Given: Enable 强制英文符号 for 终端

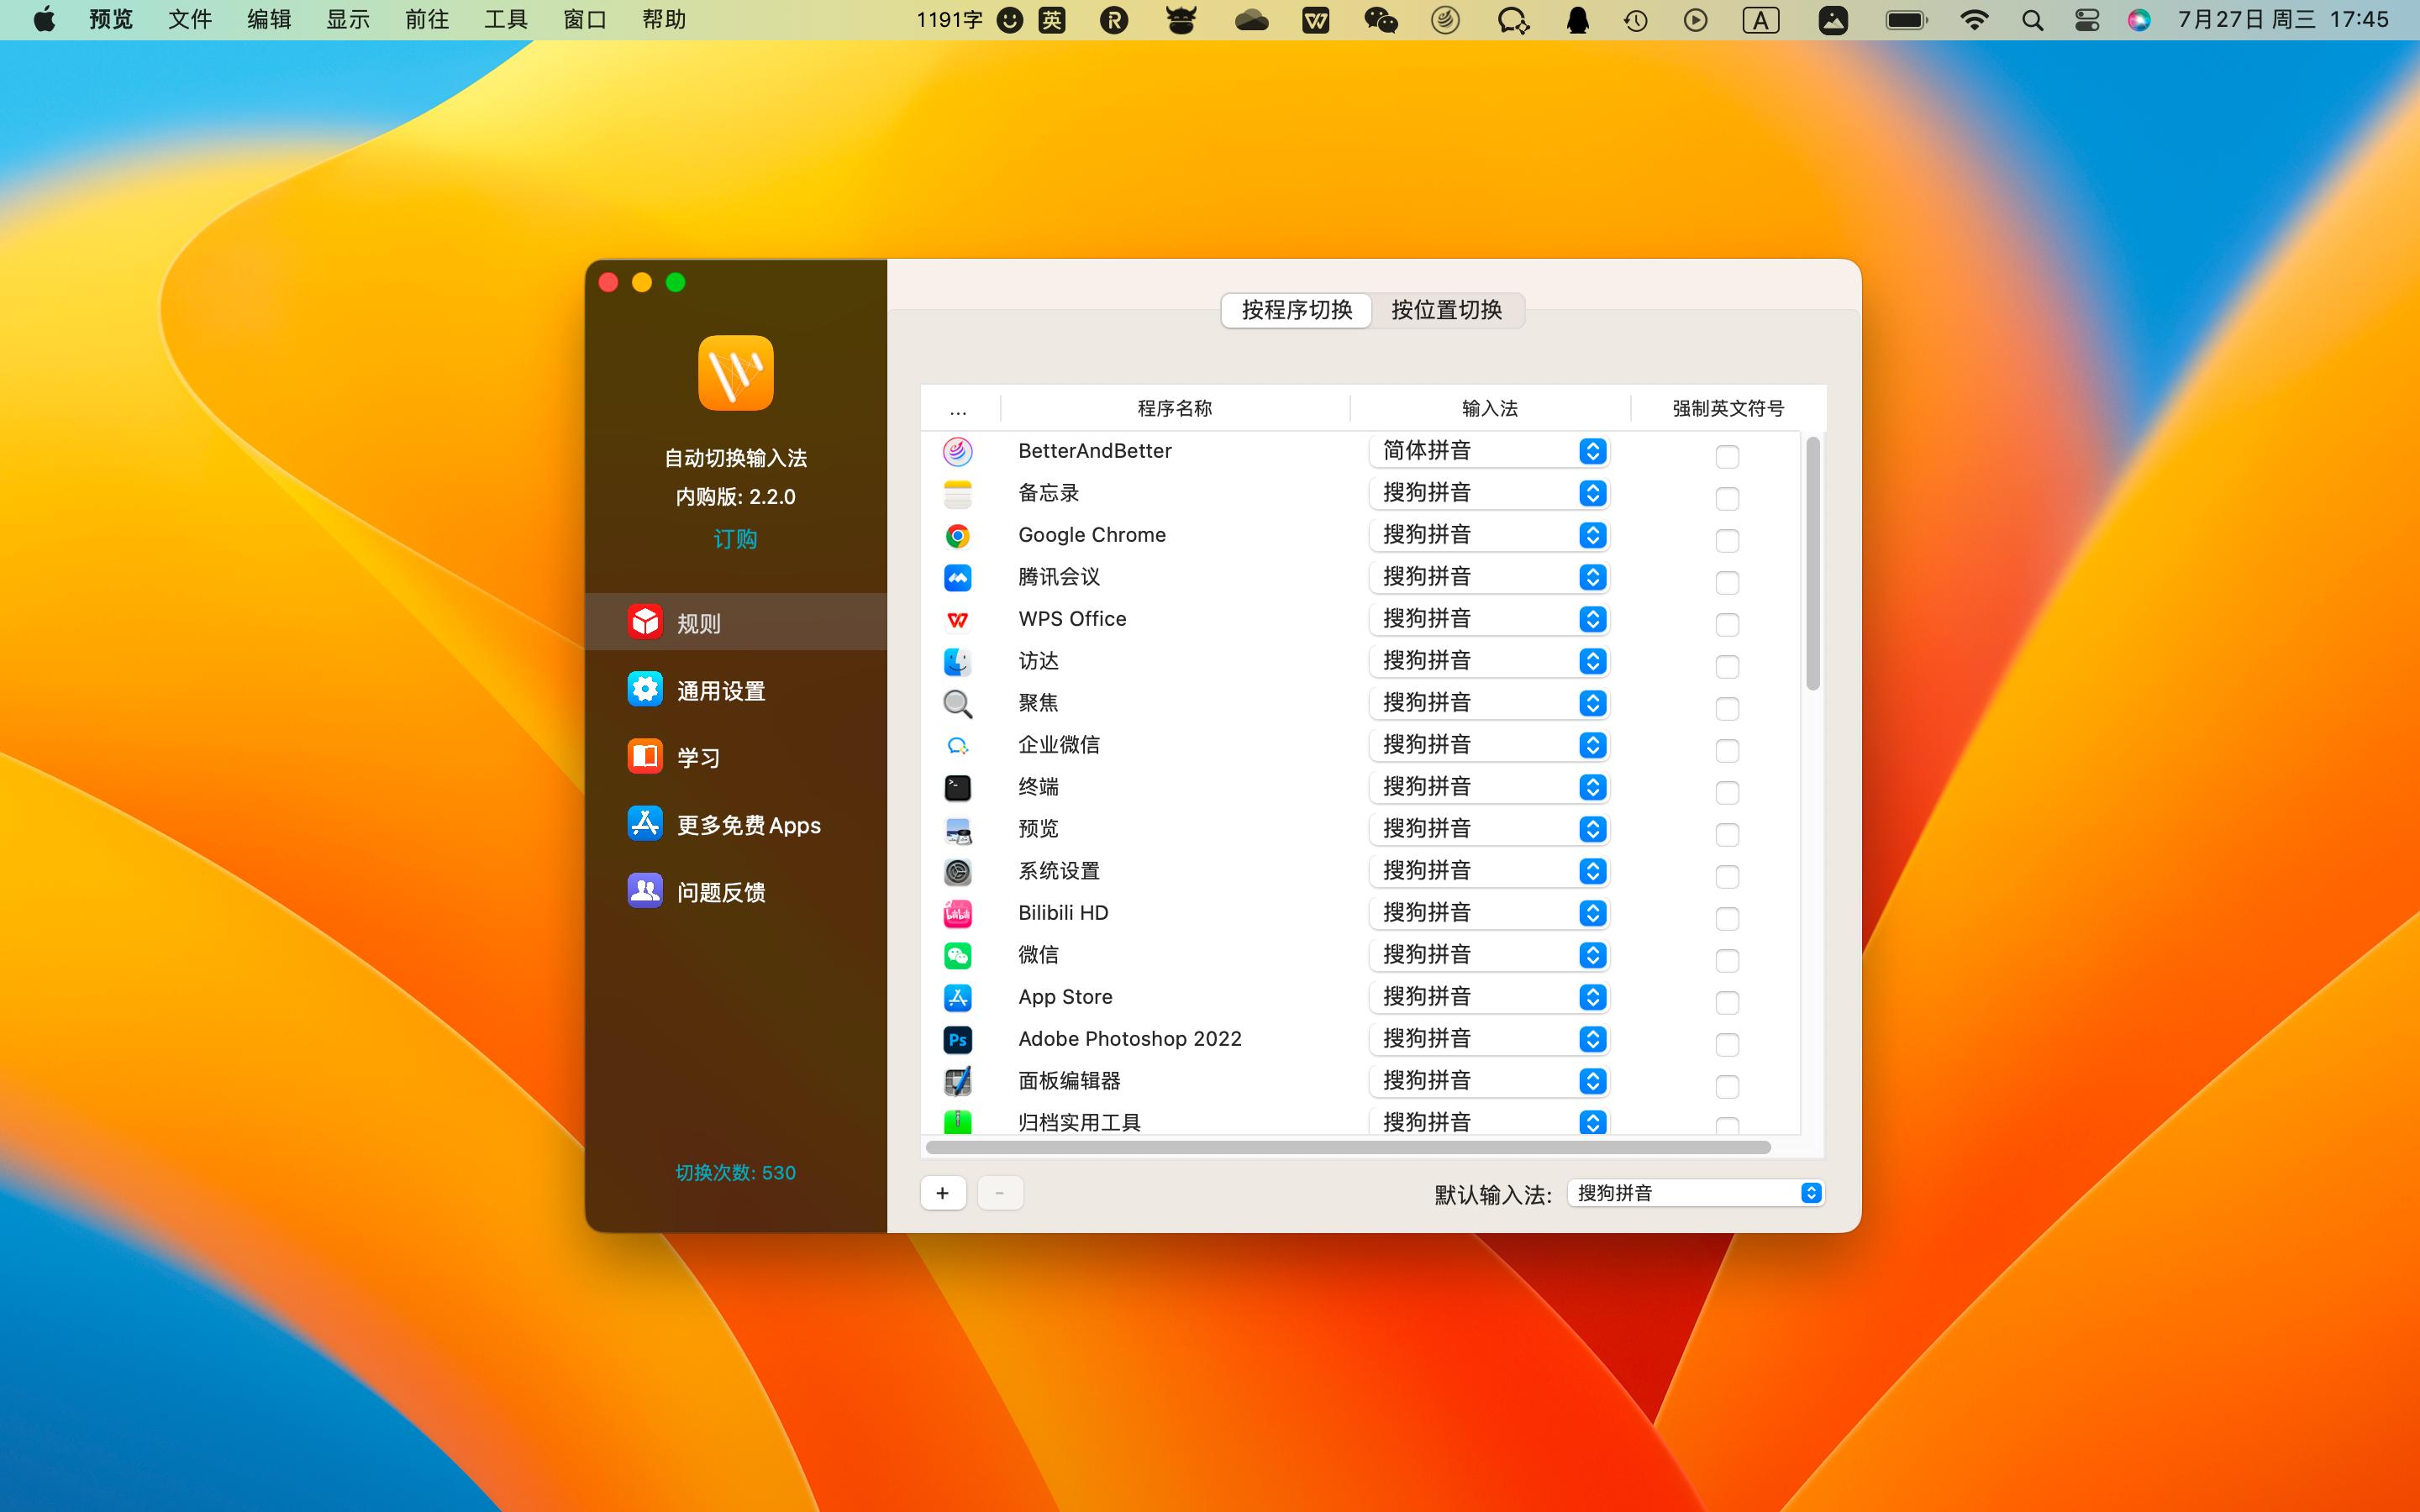Looking at the screenshot, I should [1727, 792].
